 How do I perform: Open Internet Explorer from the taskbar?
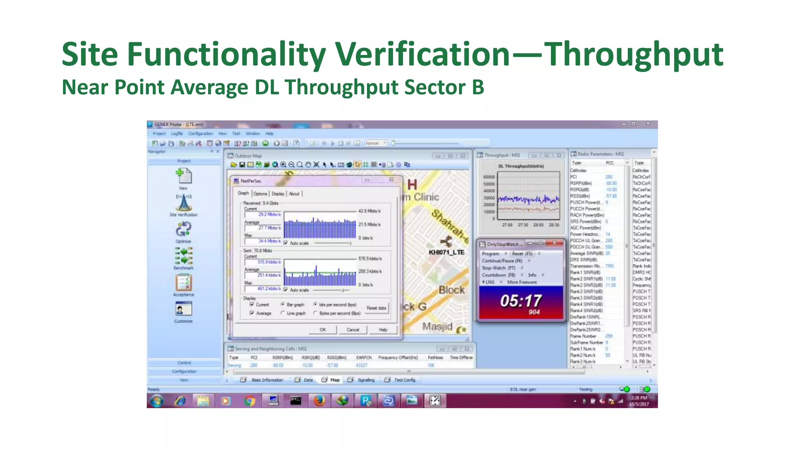(x=180, y=401)
